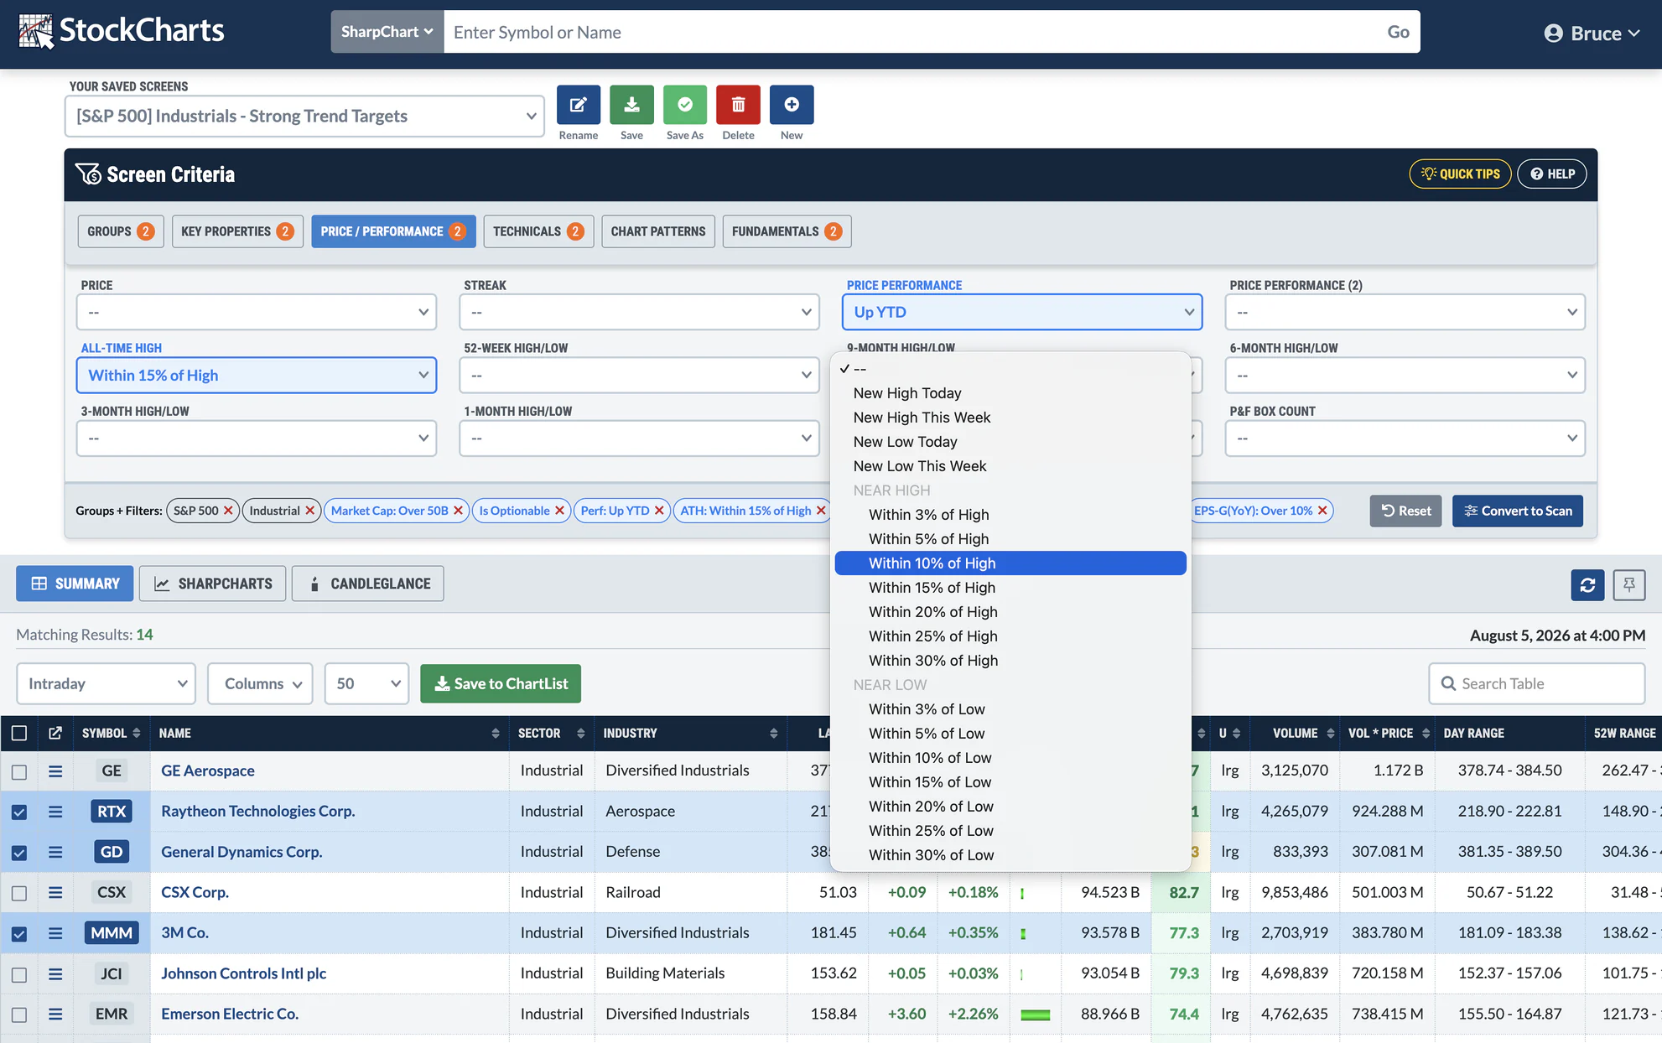1662x1043 pixels.
Task: Open row menu icon for GE
Action: (55, 771)
